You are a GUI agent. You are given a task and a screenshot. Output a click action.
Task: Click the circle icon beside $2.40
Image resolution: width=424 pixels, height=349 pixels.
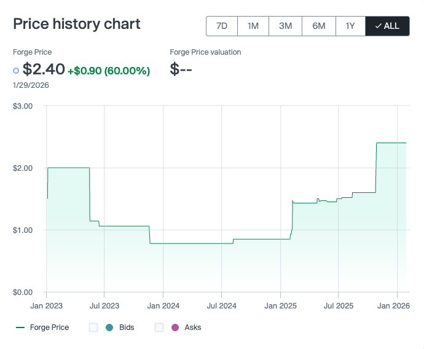click(16, 71)
